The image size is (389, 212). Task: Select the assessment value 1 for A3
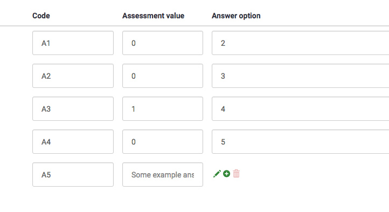point(163,109)
